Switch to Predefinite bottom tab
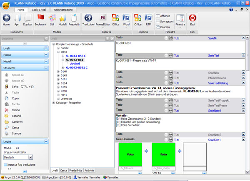250x181 pixels. (75, 171)
